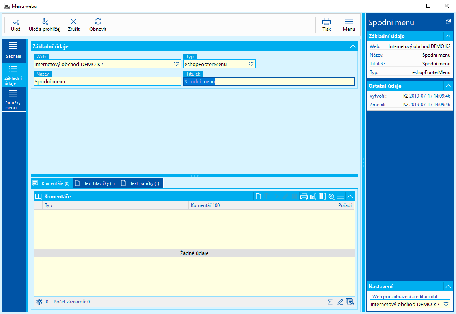Maximize the Menu webu window

428,6
